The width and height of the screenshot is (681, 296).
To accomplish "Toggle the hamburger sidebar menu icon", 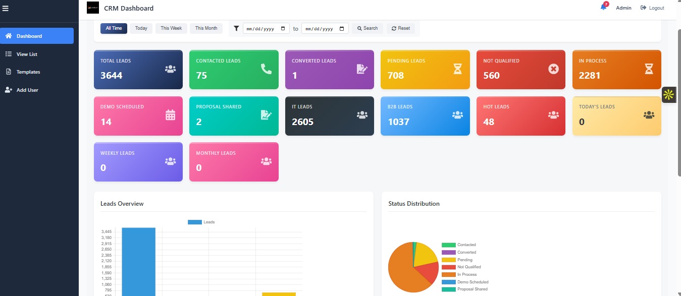I will (6, 8).
